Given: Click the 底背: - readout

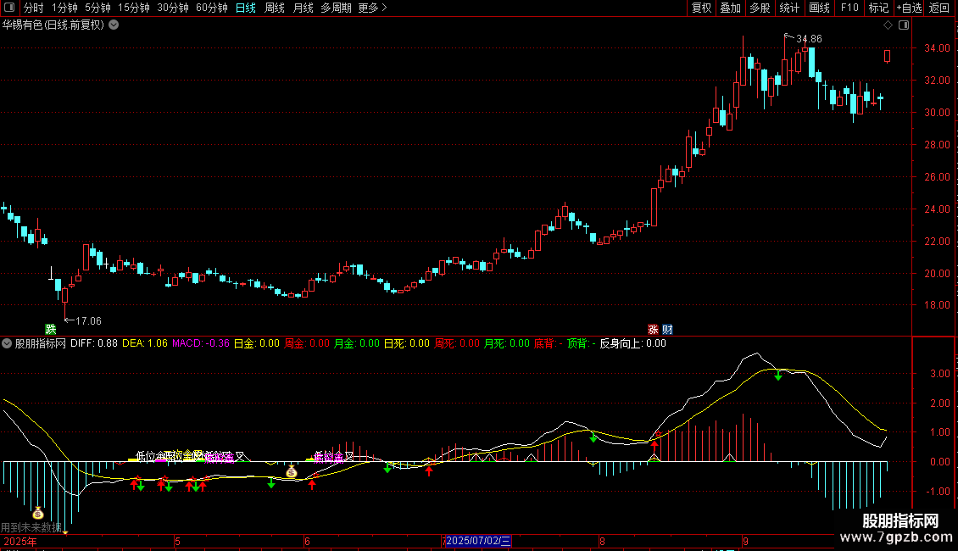Looking at the screenshot, I should [x=548, y=343].
